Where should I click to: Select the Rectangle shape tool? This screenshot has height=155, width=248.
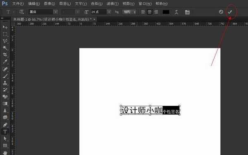(5, 145)
